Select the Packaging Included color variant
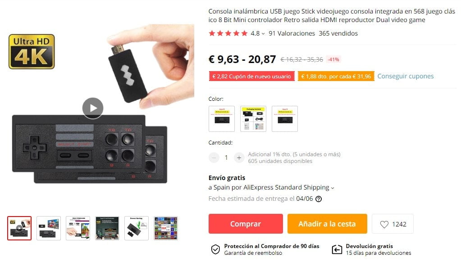The image size is (461, 262). pyautogui.click(x=253, y=118)
